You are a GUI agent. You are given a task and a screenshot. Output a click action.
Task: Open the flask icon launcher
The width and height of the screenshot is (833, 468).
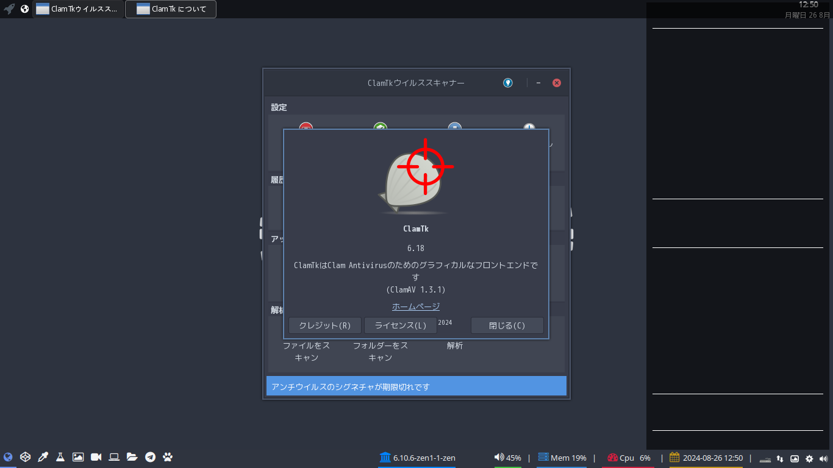click(60, 457)
